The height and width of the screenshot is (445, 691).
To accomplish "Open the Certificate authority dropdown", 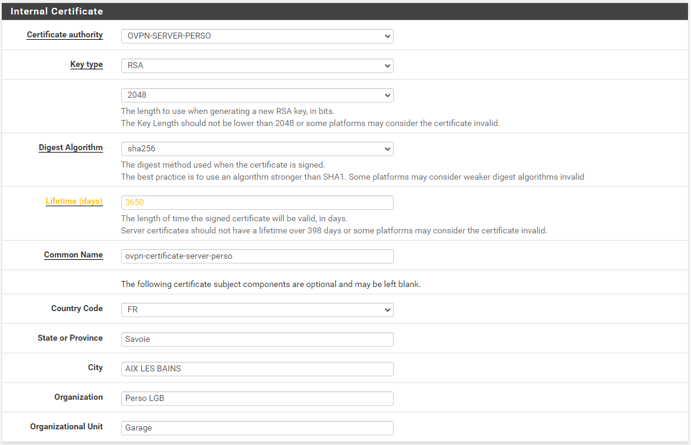I will 257,36.
